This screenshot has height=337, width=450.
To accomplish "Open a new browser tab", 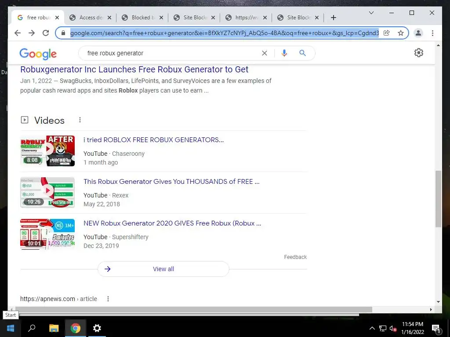I will coord(333,18).
